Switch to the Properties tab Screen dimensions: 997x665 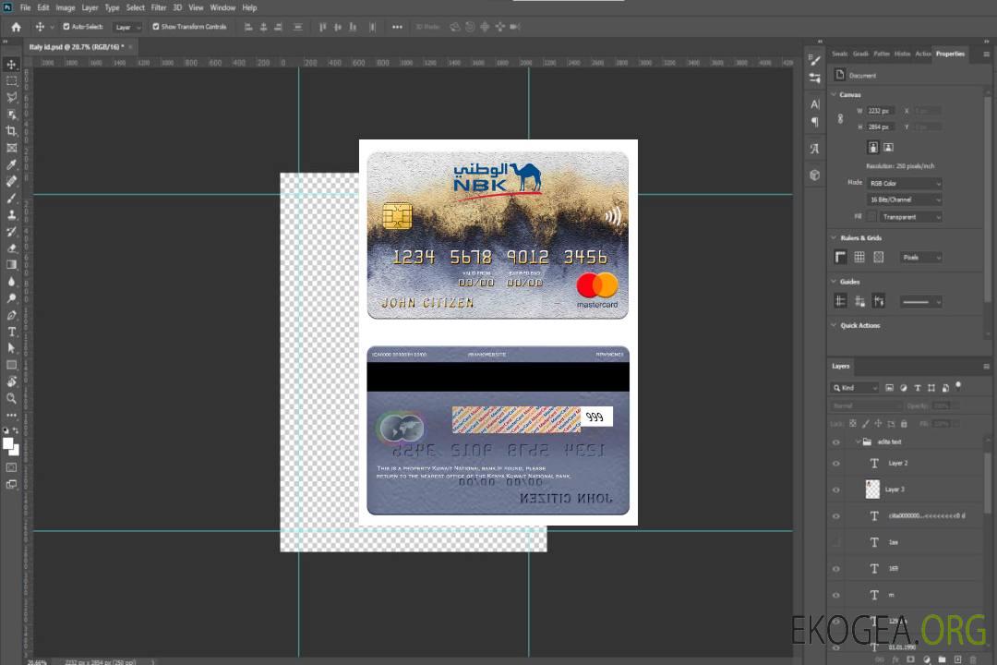950,54
